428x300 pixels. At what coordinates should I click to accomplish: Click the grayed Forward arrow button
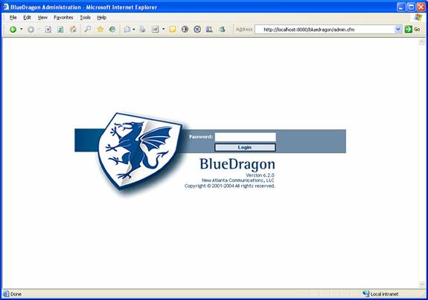[x=31, y=30]
